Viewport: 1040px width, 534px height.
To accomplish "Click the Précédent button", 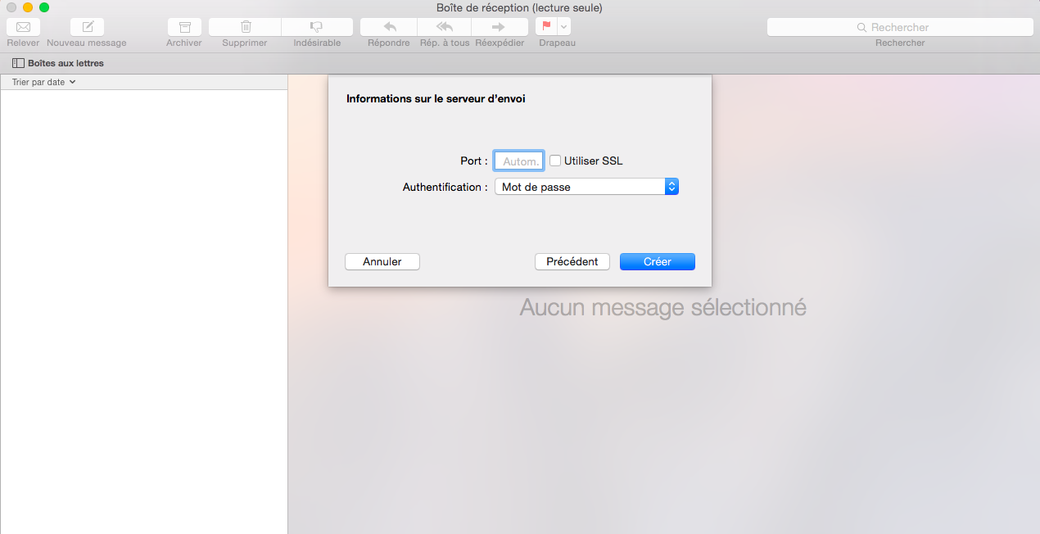I will [x=572, y=261].
